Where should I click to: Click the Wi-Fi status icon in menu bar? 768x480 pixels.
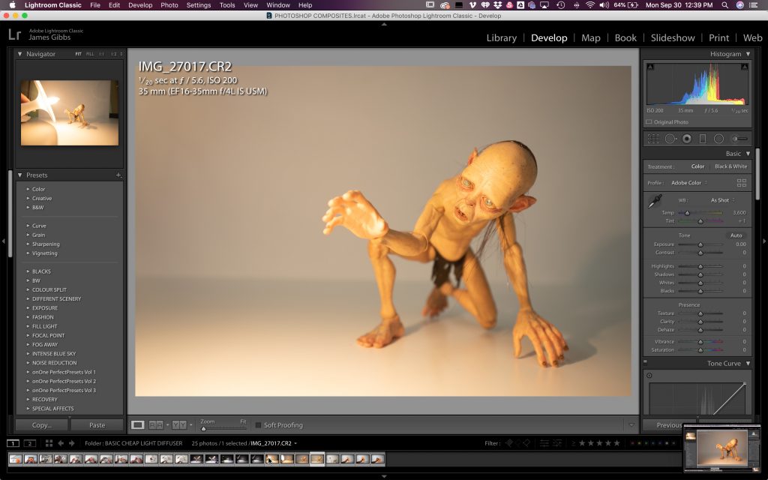(x=590, y=5)
